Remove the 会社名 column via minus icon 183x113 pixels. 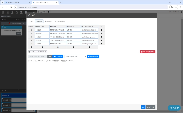58,47
